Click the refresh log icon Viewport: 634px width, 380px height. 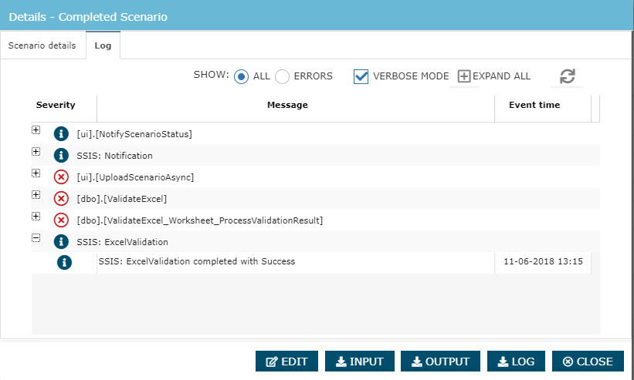[x=568, y=76]
